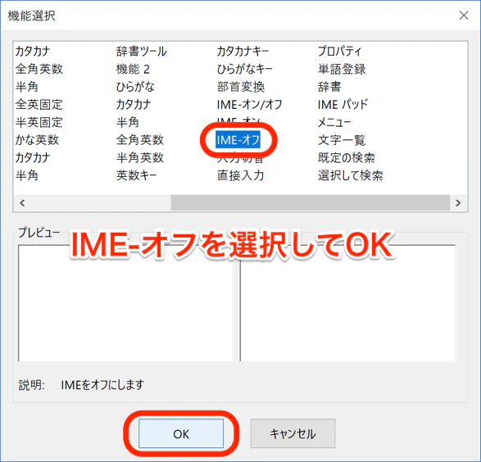Click the OK button
Screen dimensions: 481x462
(x=181, y=433)
